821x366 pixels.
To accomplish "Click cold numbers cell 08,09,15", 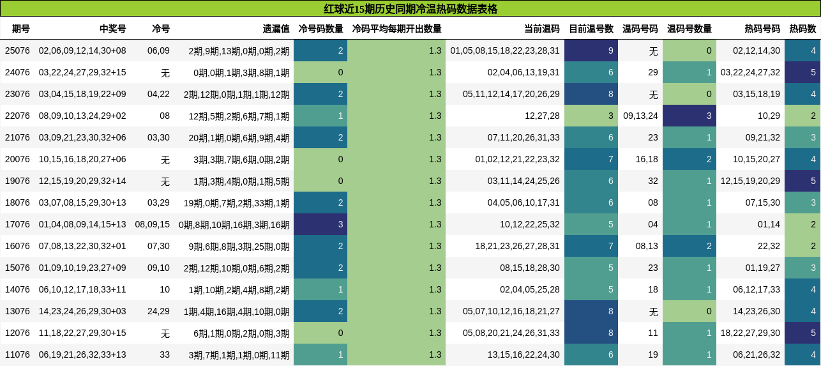I will 153,224.
